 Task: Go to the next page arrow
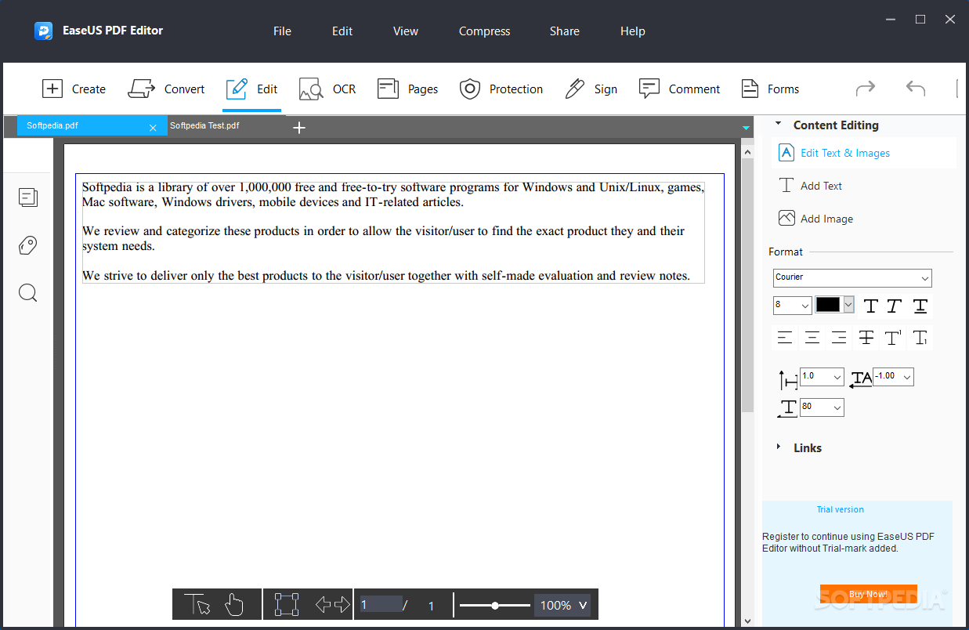click(x=342, y=604)
